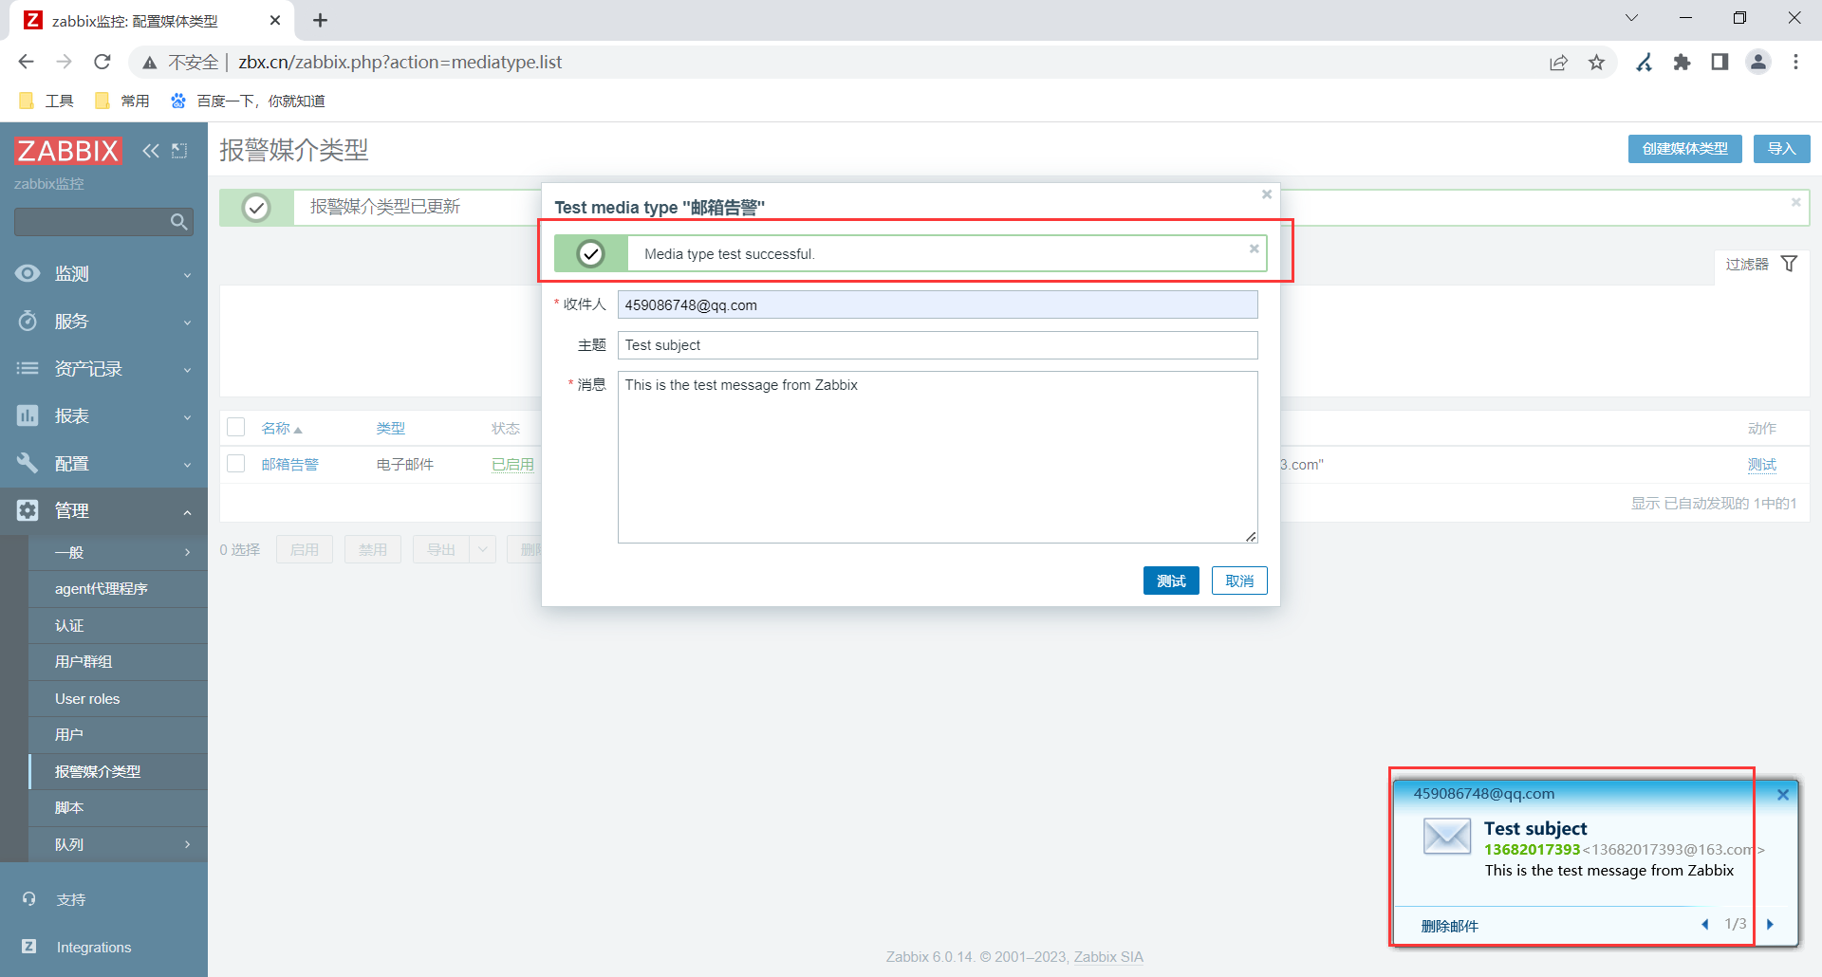This screenshot has width=1822, height=977.
Task: Click the sidebar search magnifier icon
Action: pyautogui.click(x=178, y=222)
